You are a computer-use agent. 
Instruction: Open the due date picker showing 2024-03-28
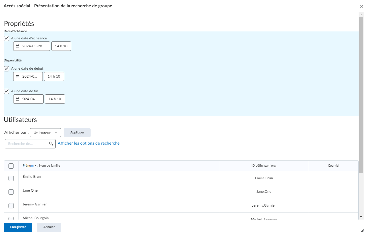coord(32,46)
